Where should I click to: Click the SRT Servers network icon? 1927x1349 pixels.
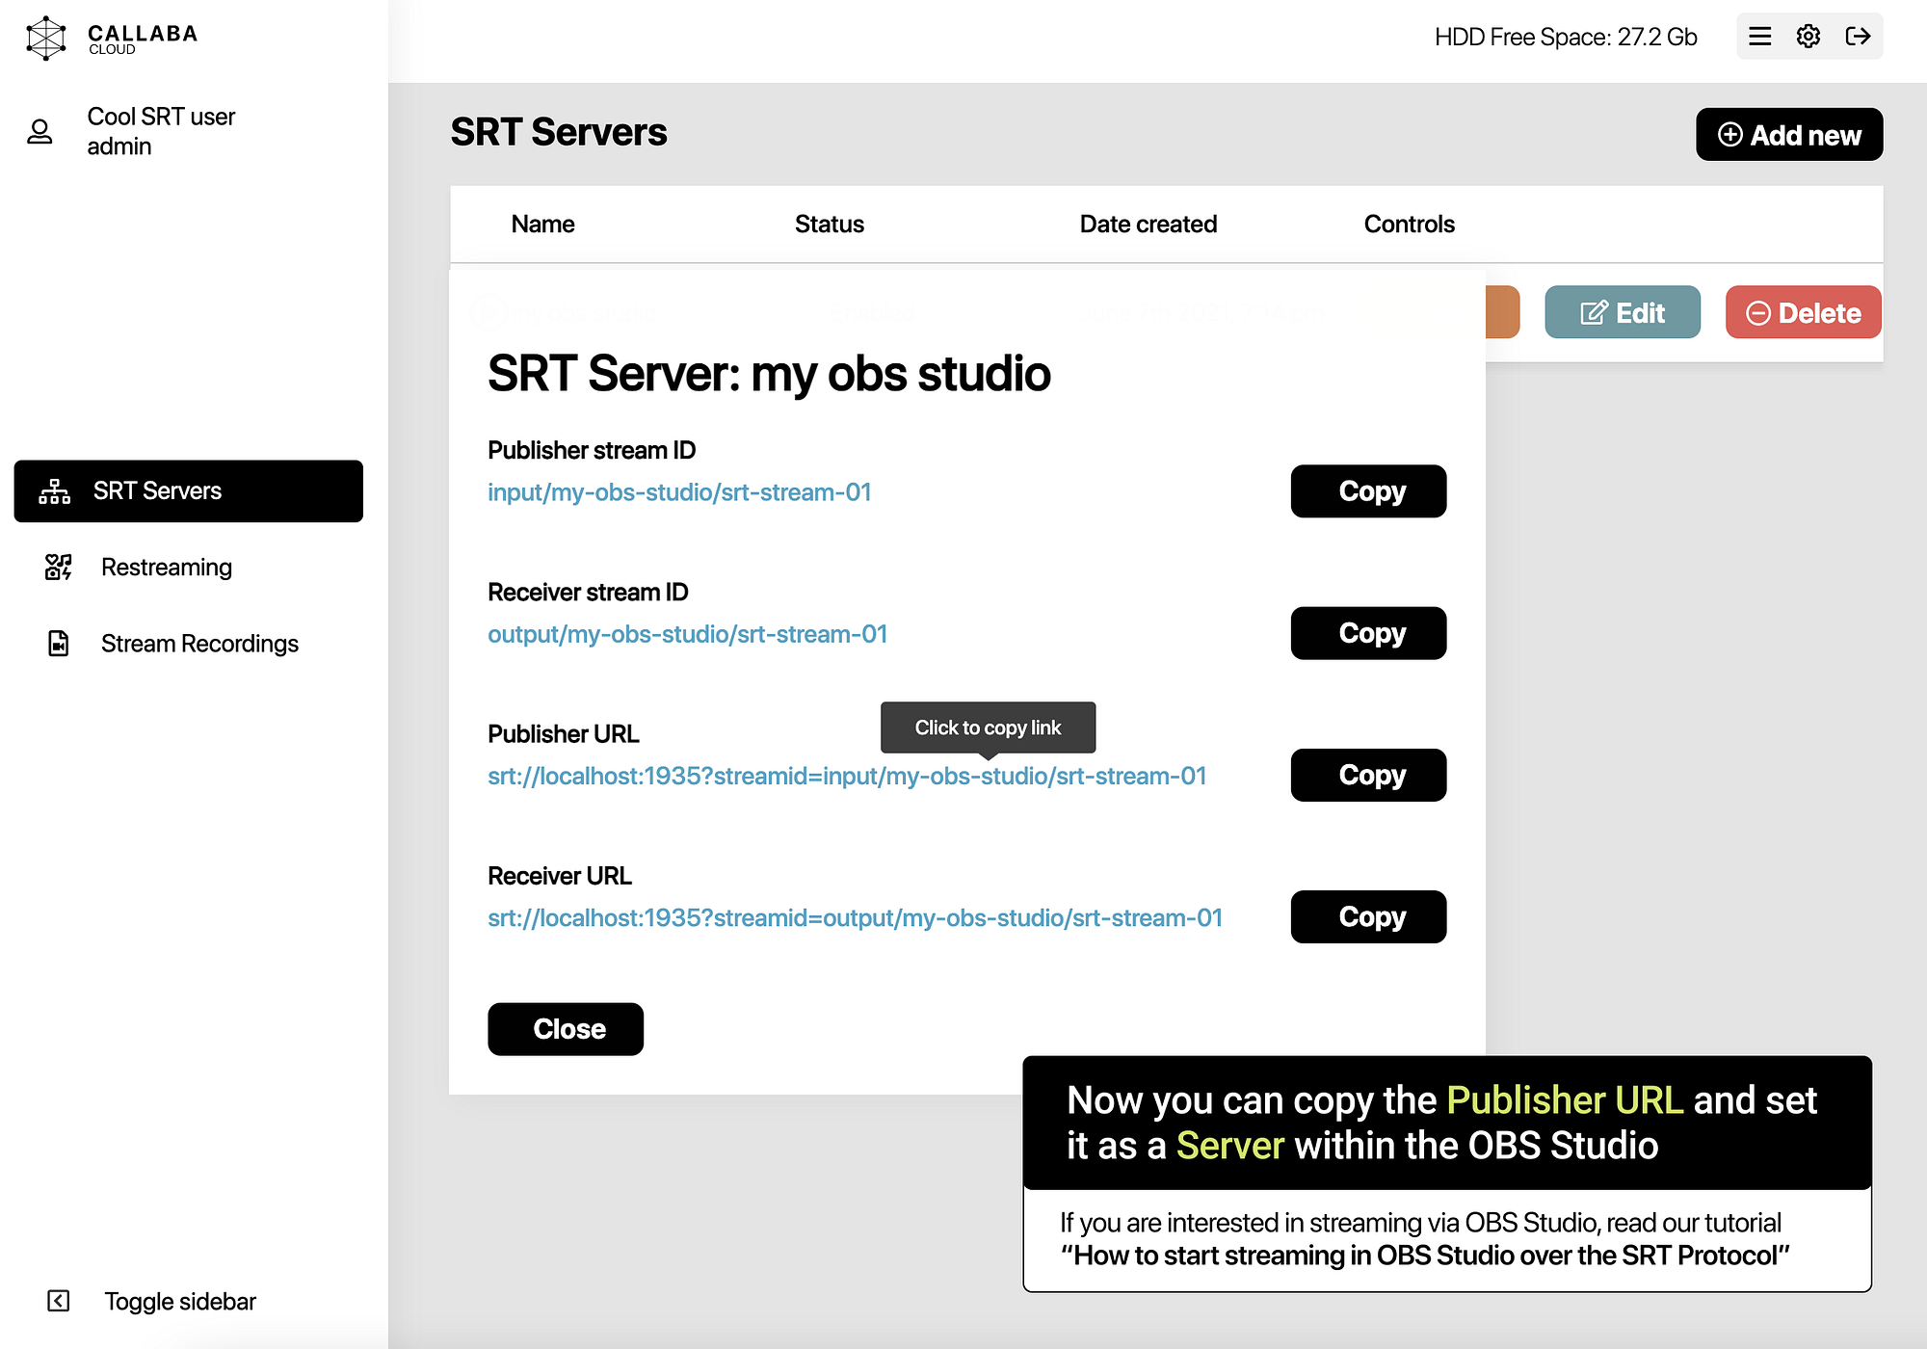(55, 491)
